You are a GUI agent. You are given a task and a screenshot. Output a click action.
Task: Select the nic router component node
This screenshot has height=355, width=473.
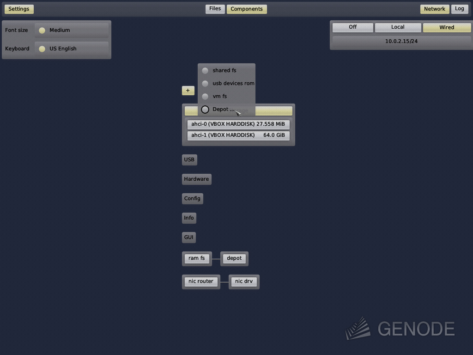pyautogui.click(x=200, y=281)
